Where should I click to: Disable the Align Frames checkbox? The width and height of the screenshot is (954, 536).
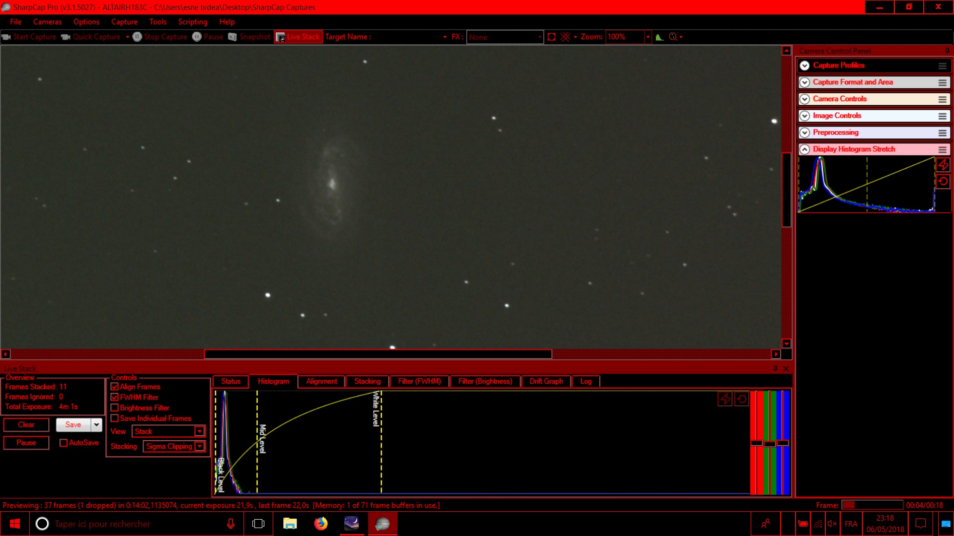pyautogui.click(x=115, y=387)
